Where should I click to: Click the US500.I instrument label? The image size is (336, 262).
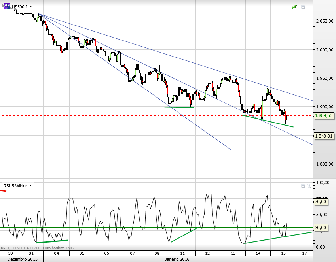tap(19, 7)
